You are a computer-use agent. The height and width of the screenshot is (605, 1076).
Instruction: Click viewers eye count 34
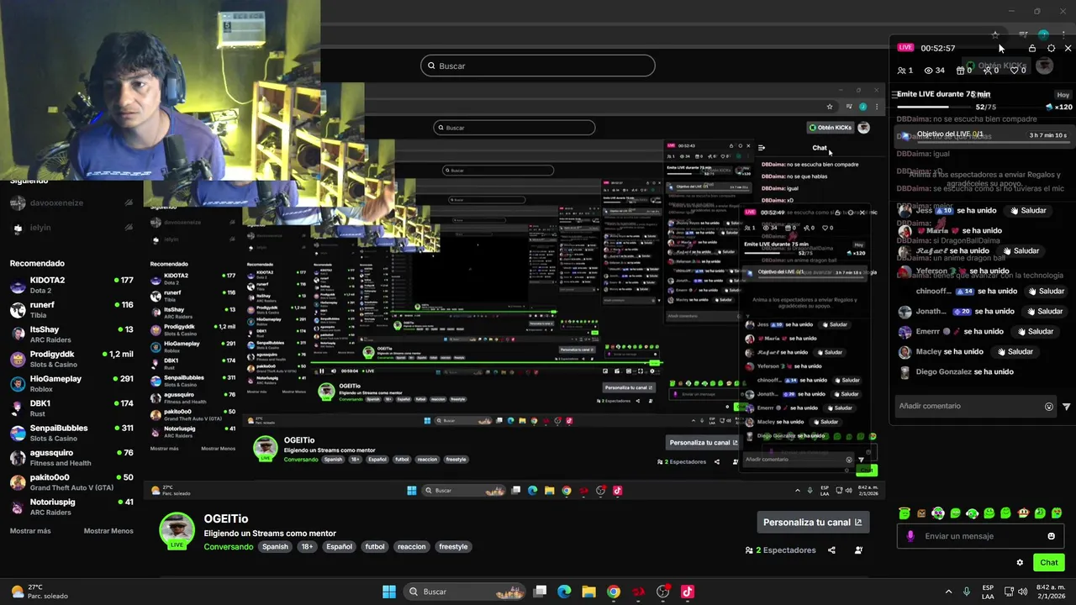(934, 71)
